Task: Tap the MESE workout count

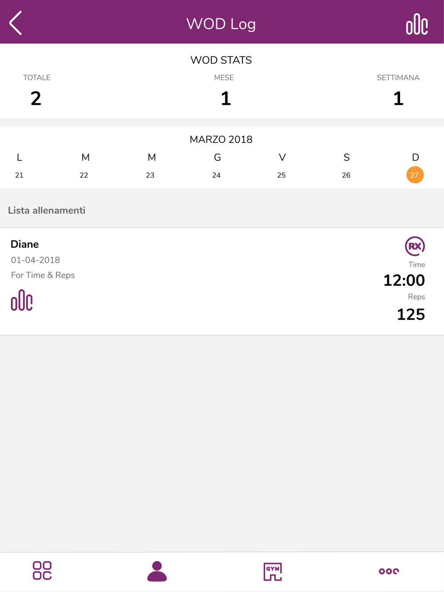Action: 226,98
